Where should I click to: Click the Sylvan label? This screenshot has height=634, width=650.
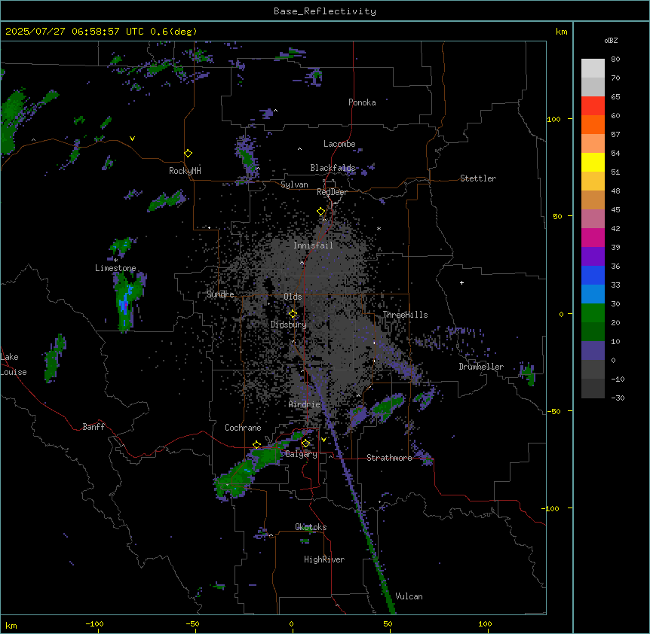point(294,184)
